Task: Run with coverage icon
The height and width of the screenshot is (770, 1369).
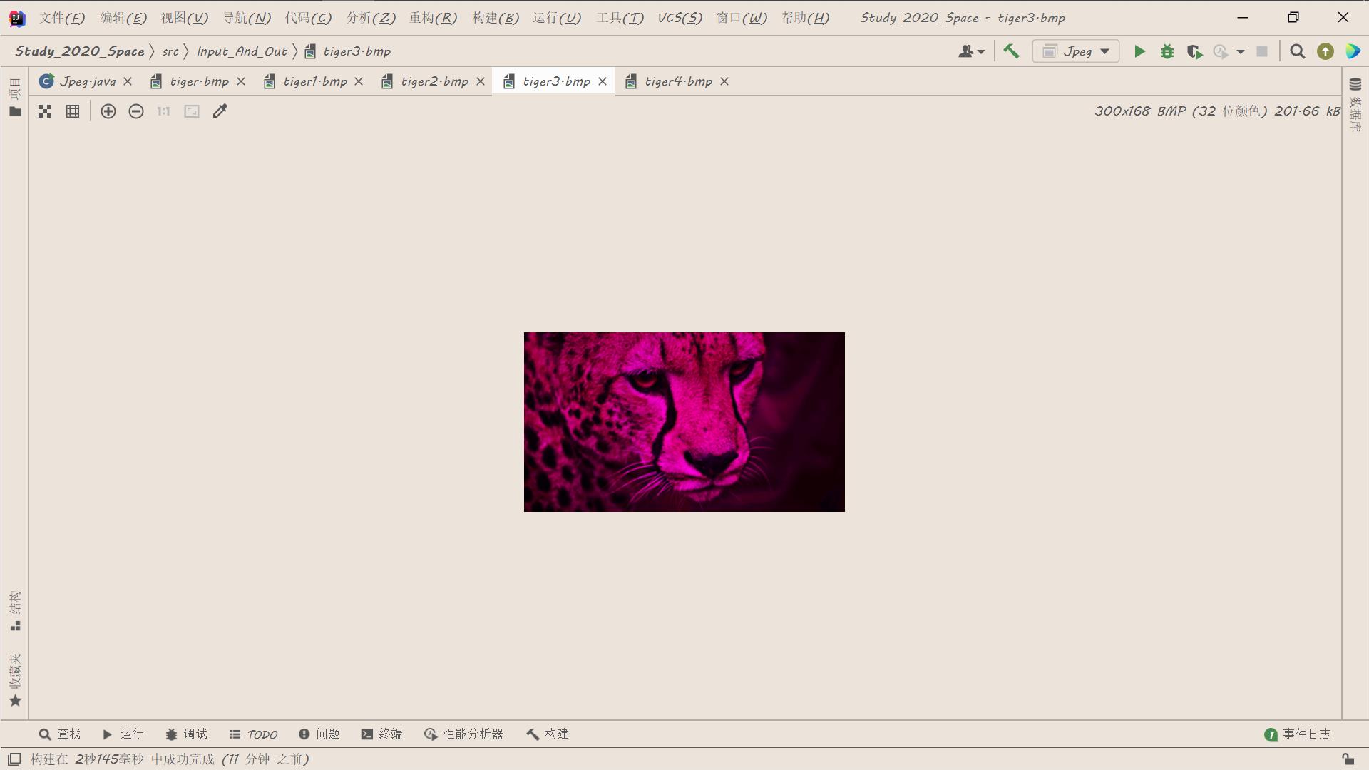Action: pos(1194,51)
